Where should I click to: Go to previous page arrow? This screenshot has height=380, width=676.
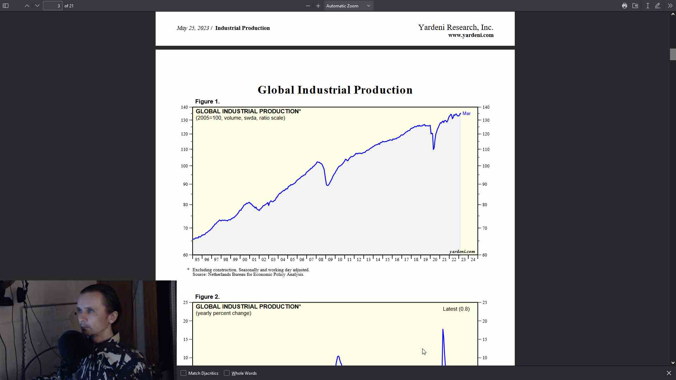click(x=27, y=6)
